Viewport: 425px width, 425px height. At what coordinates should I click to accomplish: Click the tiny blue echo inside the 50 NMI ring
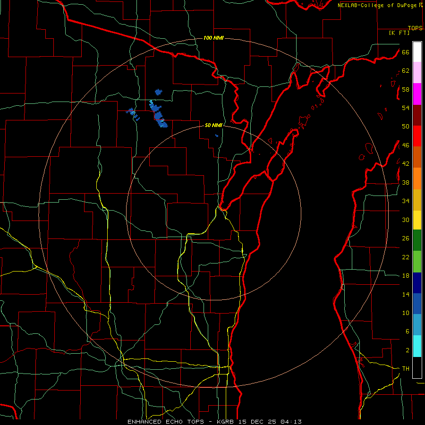click(217, 135)
